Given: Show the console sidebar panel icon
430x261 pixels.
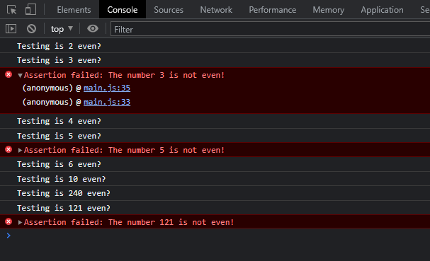Looking at the screenshot, I should [x=11, y=29].
